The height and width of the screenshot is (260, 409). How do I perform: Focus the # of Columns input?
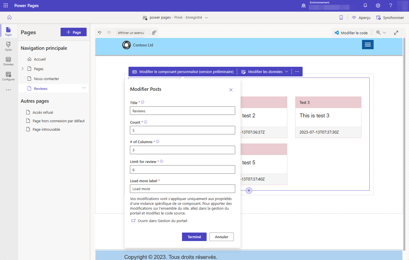(x=183, y=150)
